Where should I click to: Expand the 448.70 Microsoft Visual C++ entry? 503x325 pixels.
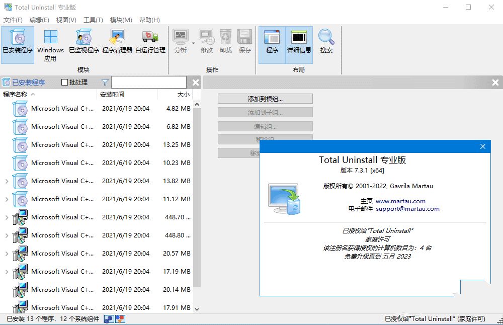[x=7, y=217]
